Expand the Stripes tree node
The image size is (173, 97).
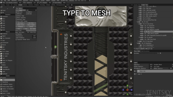[x=138, y=18]
